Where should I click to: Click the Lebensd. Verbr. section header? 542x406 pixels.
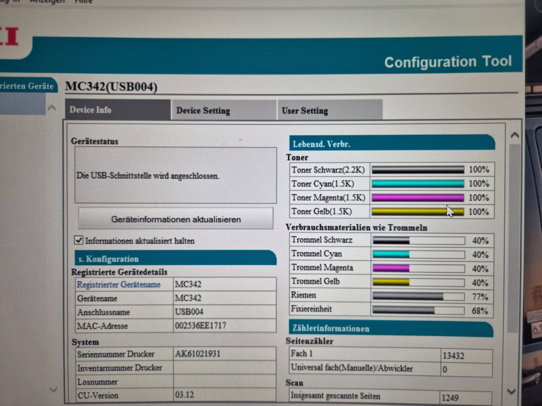(x=392, y=143)
